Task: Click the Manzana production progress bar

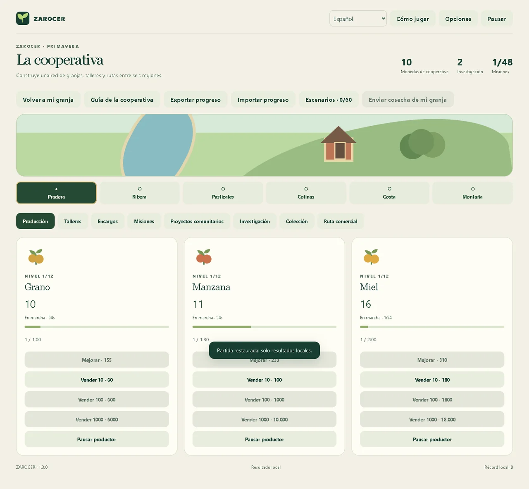Action: (264, 327)
